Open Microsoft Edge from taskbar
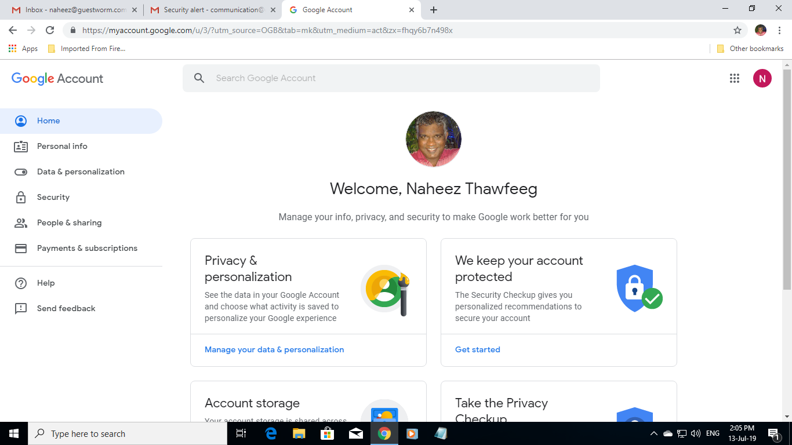Viewport: 792px width, 445px height. click(x=271, y=433)
